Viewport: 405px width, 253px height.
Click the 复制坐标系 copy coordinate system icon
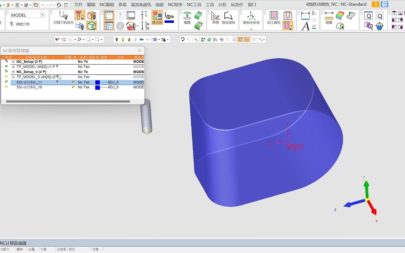point(251,17)
